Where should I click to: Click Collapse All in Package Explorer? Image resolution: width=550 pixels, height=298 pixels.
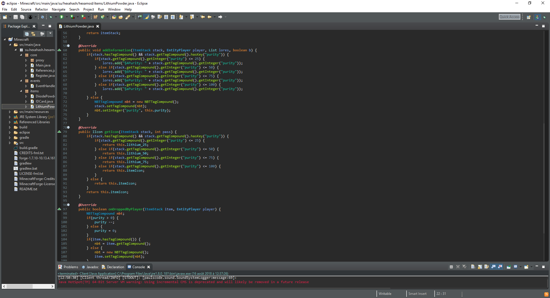[27, 34]
